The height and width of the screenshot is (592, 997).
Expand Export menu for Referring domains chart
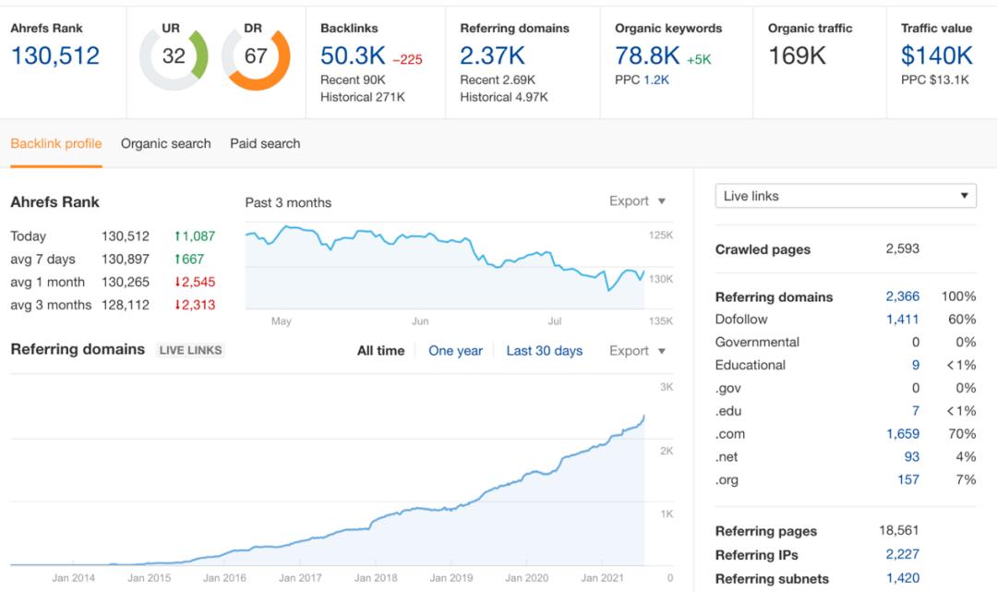point(637,351)
